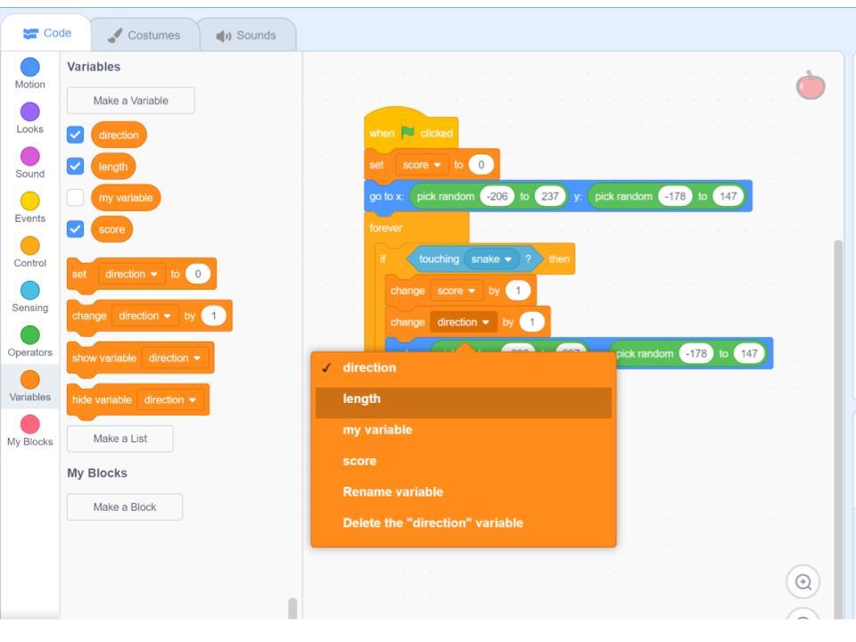
Task: Open the Sensing blocks category
Action: pyautogui.click(x=30, y=298)
